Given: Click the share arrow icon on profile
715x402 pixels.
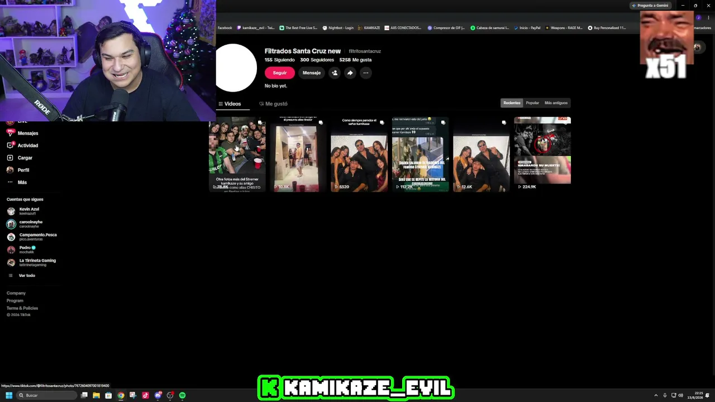Looking at the screenshot, I should [x=350, y=73].
